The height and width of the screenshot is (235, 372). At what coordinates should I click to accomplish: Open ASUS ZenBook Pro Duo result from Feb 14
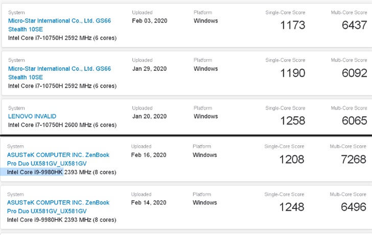point(58,203)
